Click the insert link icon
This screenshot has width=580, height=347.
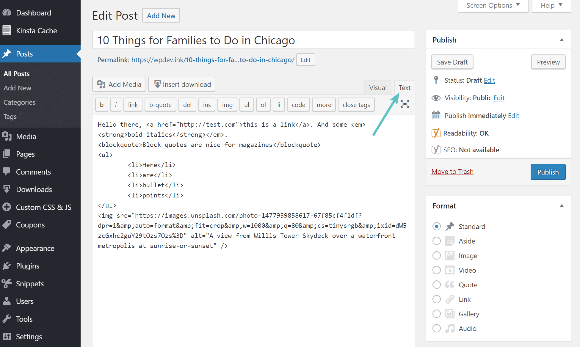click(x=133, y=104)
